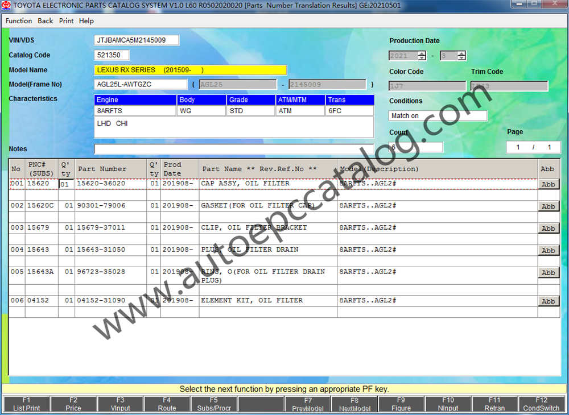The width and height of the screenshot is (569, 415).
Task: Click the 6FC transmission value cell
Action: 350,110
